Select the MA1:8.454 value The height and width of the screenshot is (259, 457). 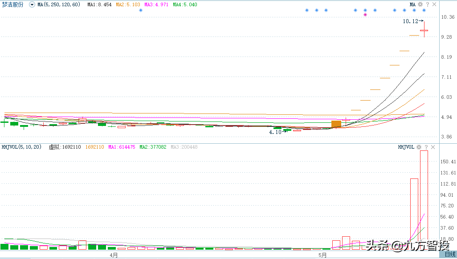click(99, 4)
